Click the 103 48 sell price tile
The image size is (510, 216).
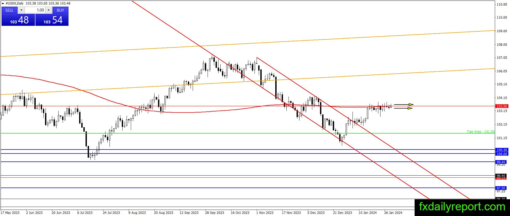click(x=18, y=20)
